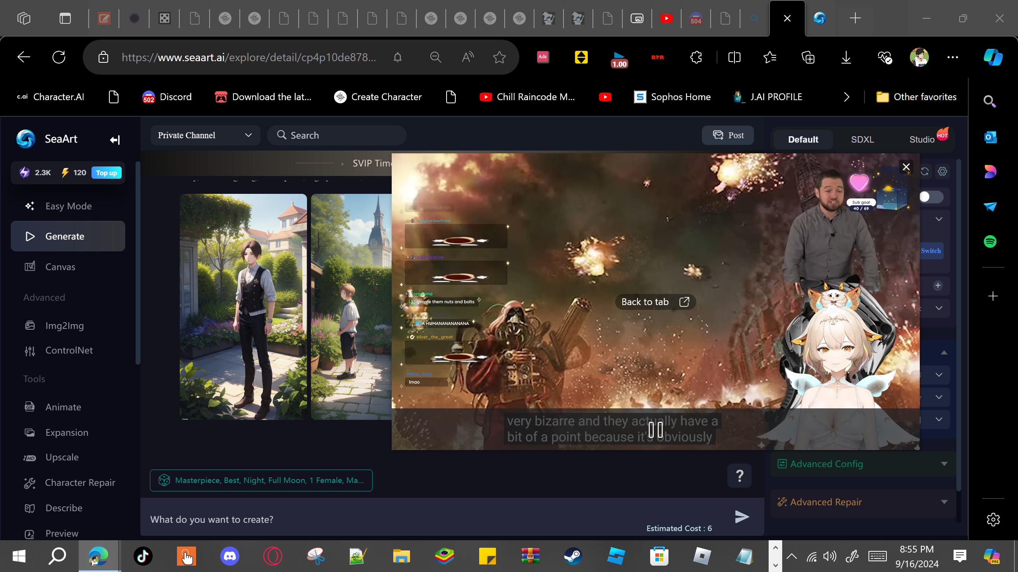Open the Windows Start menu
1018x572 pixels.
19,556
